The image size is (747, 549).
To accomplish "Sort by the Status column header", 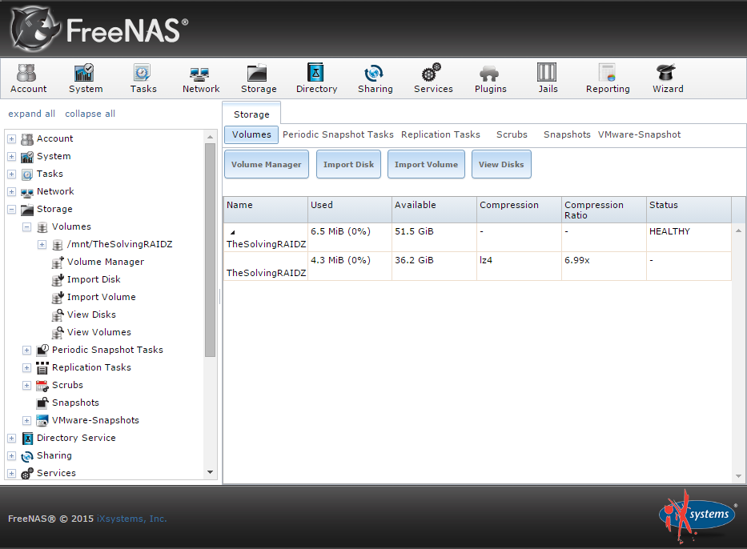I will click(689, 210).
